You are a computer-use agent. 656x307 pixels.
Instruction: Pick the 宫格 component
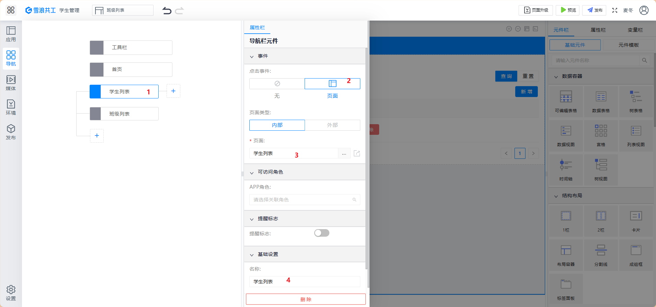(x=601, y=135)
